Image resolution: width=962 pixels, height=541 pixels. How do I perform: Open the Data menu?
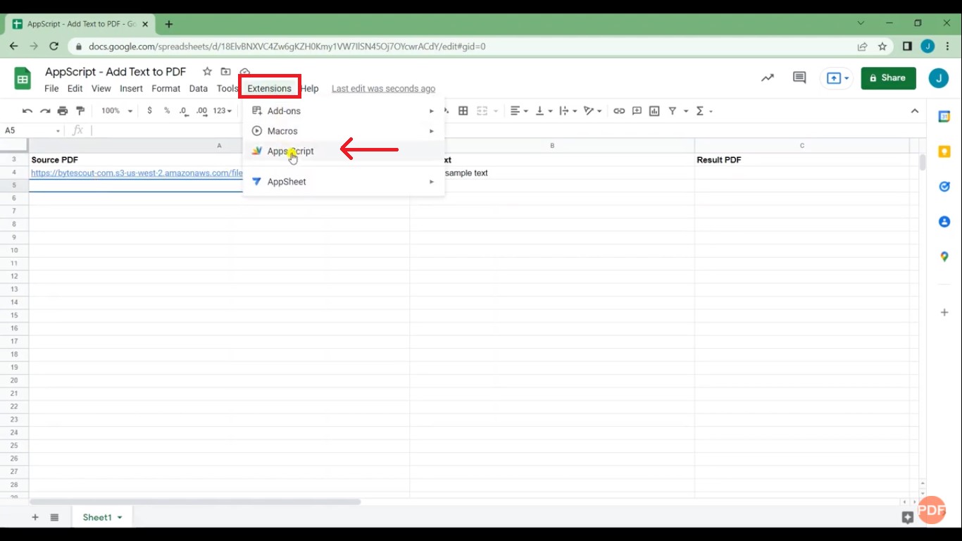(199, 89)
